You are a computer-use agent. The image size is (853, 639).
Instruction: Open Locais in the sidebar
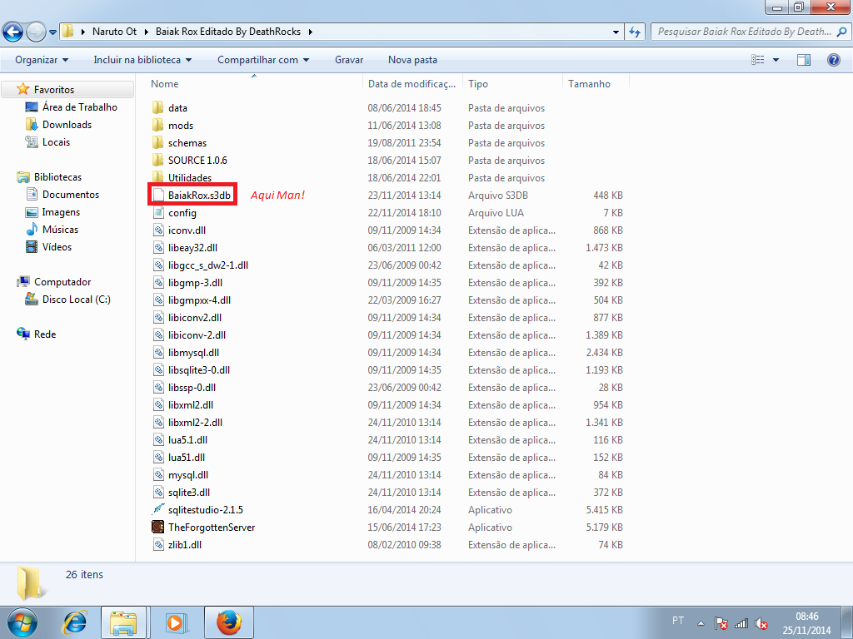click(x=56, y=141)
